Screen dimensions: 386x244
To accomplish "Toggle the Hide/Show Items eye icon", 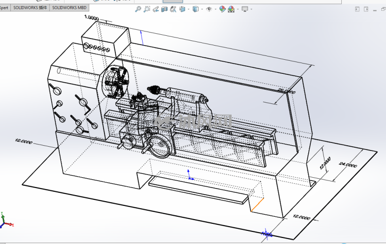I will click(x=209, y=9).
